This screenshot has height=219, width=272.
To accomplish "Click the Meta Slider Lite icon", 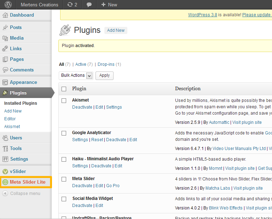I will point(5,182).
